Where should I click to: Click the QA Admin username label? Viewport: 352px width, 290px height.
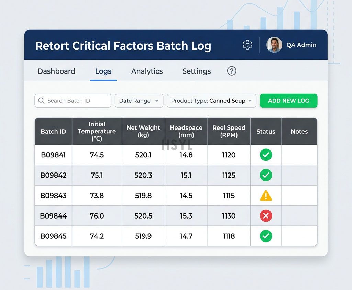click(x=301, y=45)
